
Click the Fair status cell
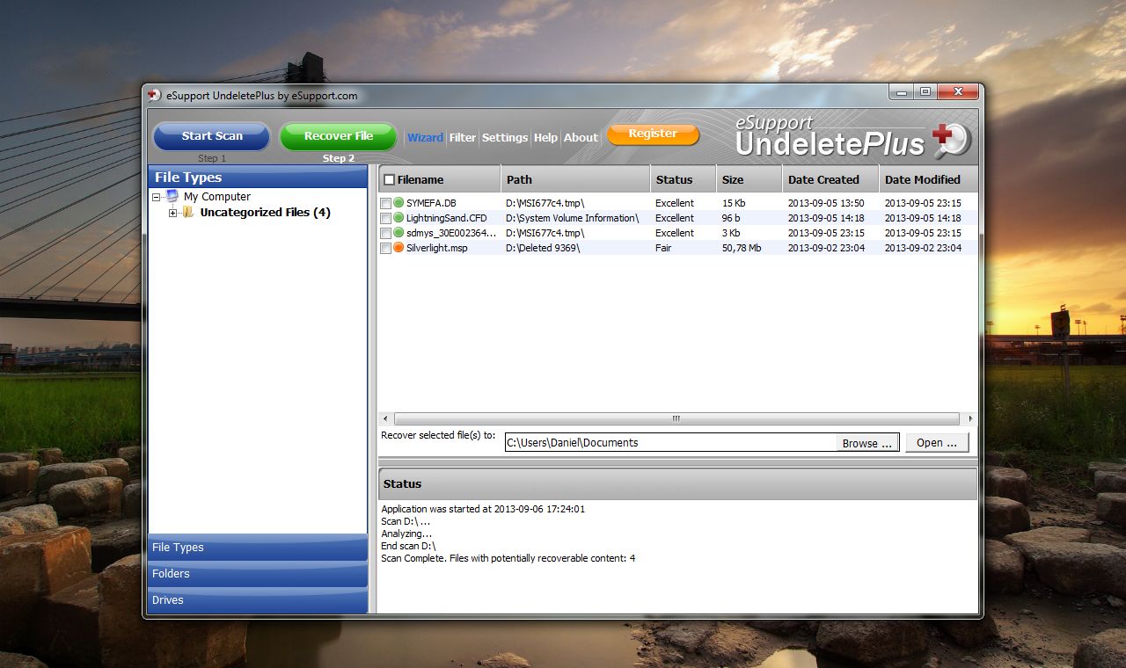[x=663, y=248]
